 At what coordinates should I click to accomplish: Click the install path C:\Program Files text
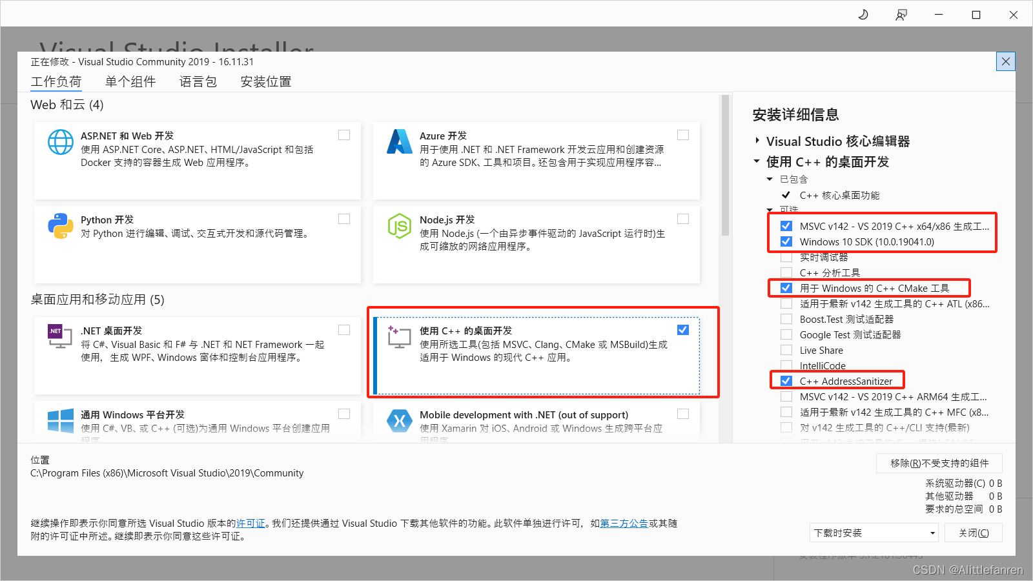(x=167, y=473)
